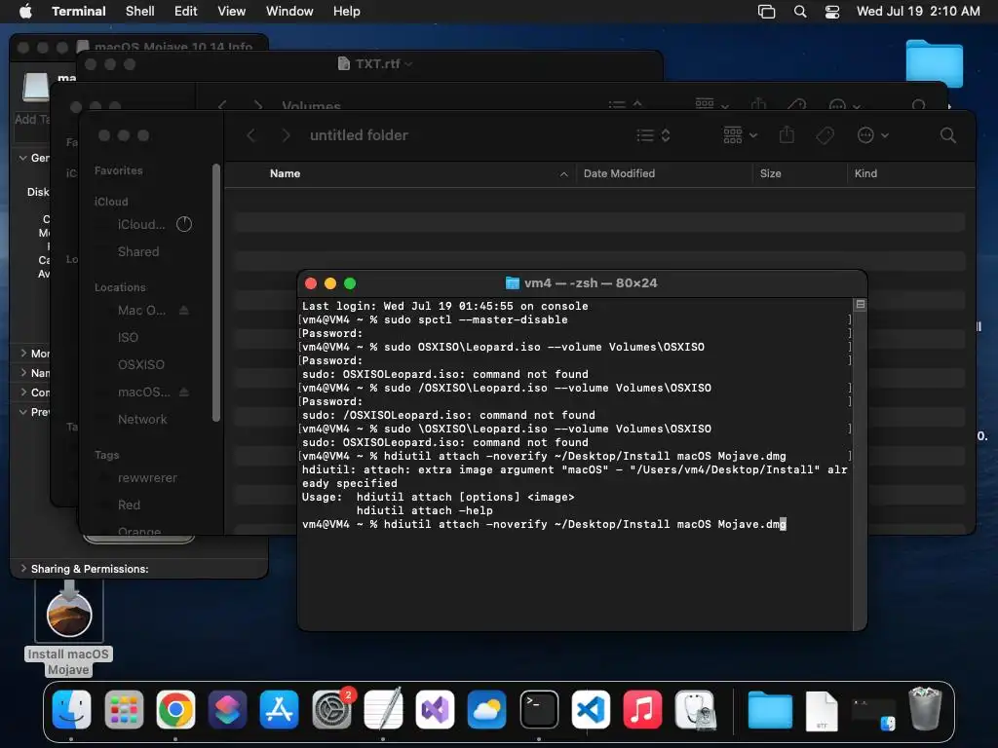Viewport: 998px width, 748px height.
Task: Go forward in untitled folder Finder window
Action: click(286, 134)
